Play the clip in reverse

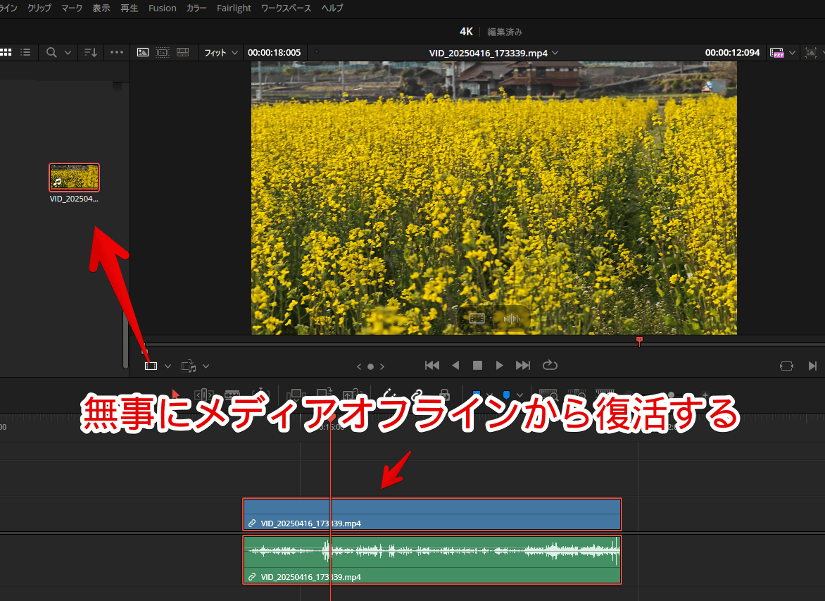coord(455,365)
